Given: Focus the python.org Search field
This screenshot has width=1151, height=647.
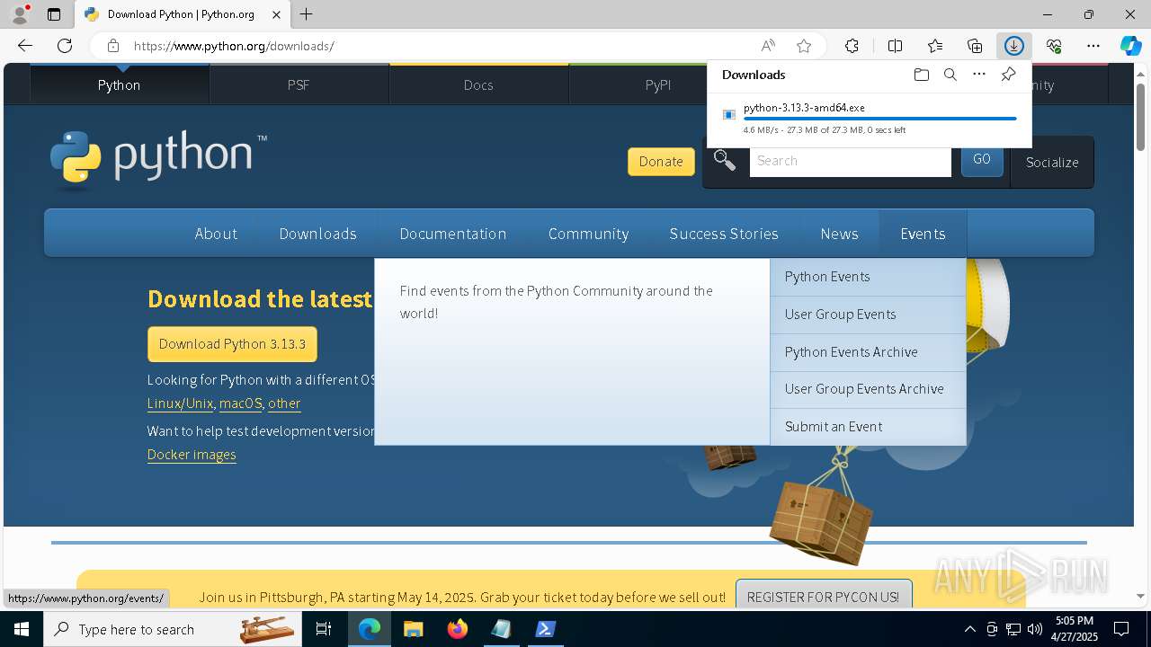Looking at the screenshot, I should (x=850, y=161).
